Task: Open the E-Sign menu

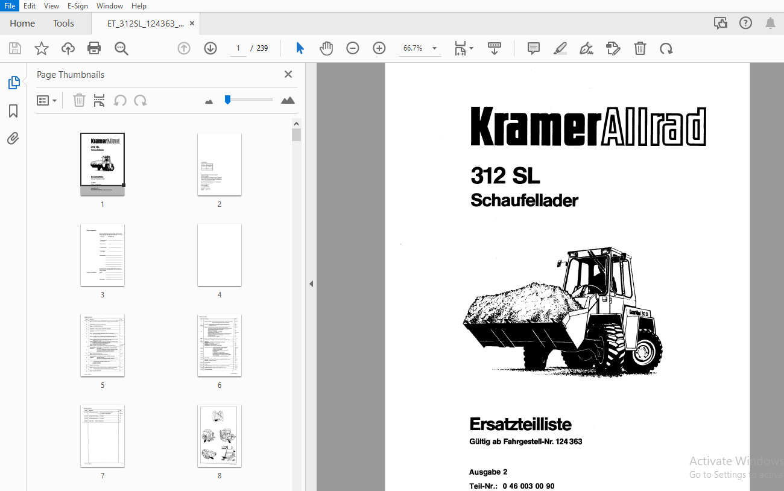Action: pos(77,5)
